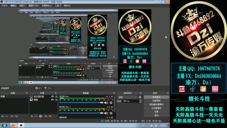Screen dimensions: 227x128
Task: Open system volume from tray speaker icon
Action: tap(152, 125)
